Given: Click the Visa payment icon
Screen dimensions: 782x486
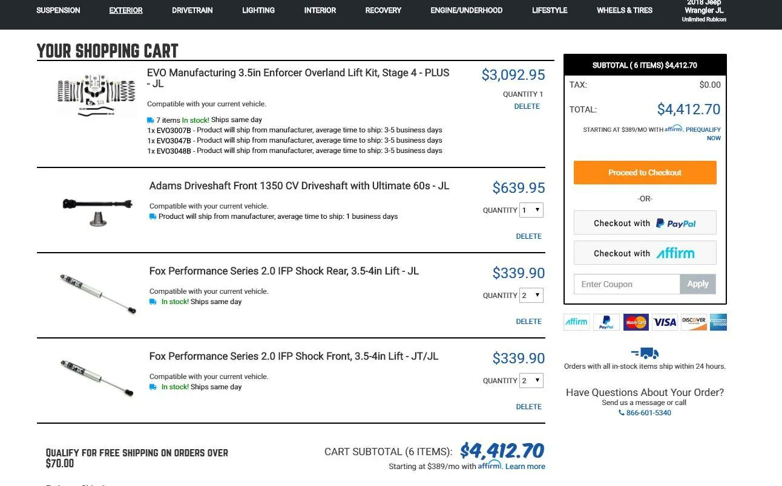Looking at the screenshot, I should click(x=665, y=322).
